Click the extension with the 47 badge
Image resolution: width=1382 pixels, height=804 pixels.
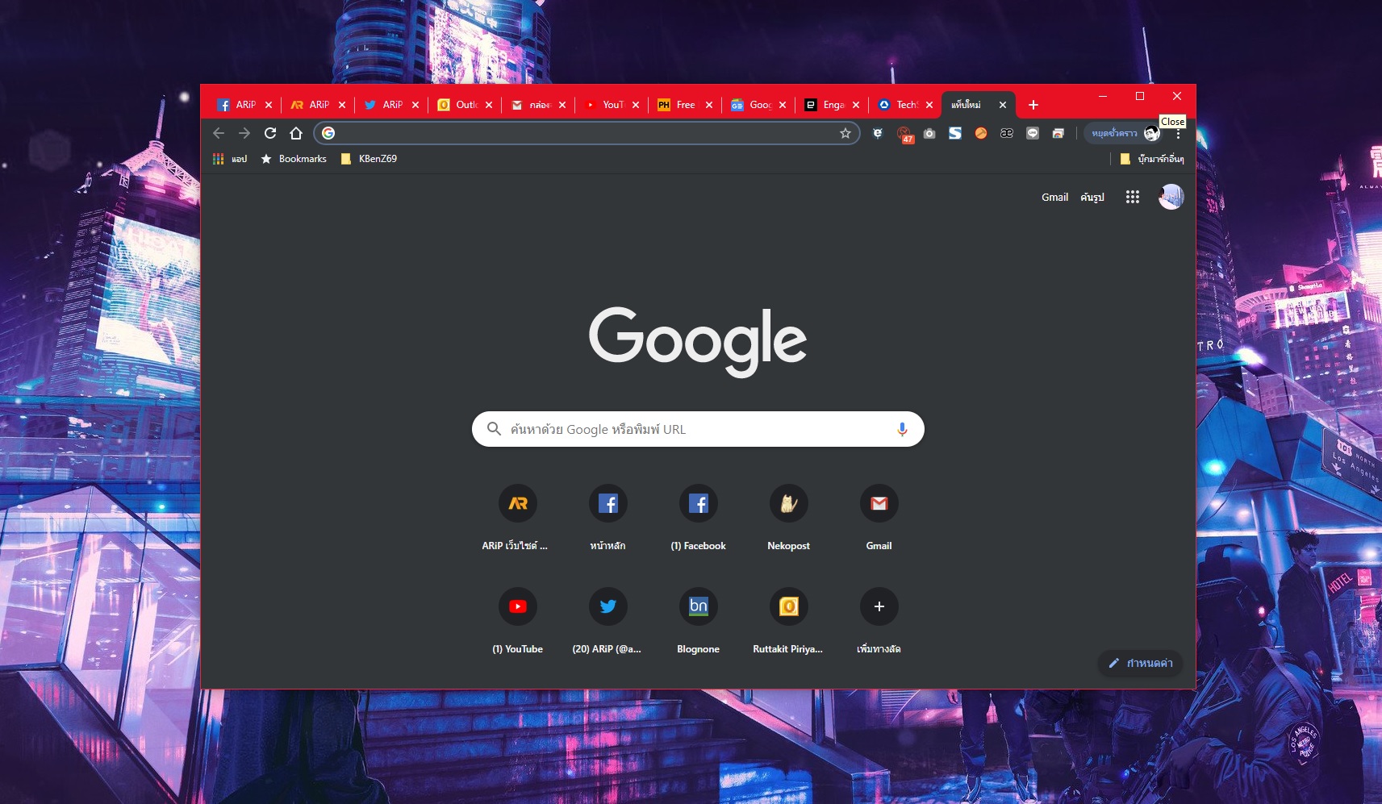click(904, 134)
